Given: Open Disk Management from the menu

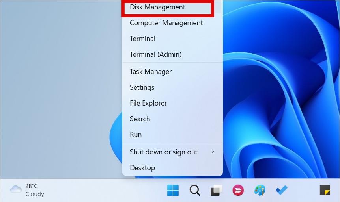Looking at the screenshot, I should tap(172, 7).
